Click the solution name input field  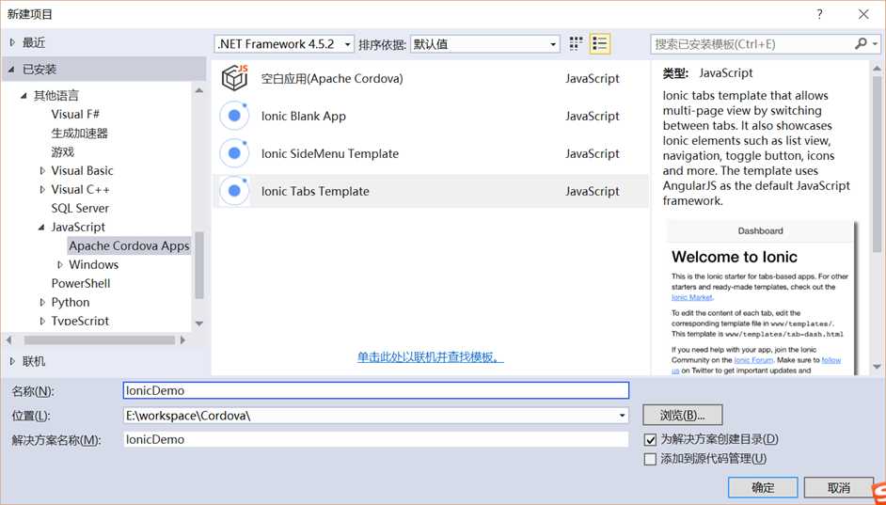point(376,439)
